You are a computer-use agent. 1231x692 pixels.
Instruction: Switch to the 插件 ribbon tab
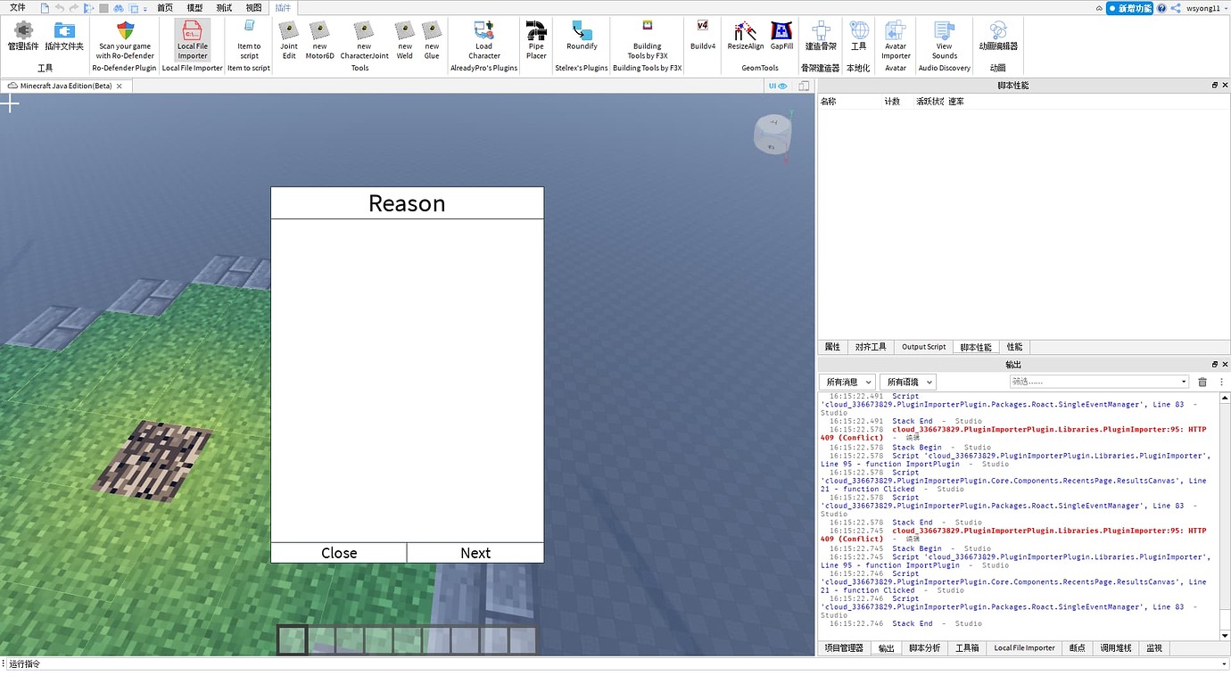point(285,7)
